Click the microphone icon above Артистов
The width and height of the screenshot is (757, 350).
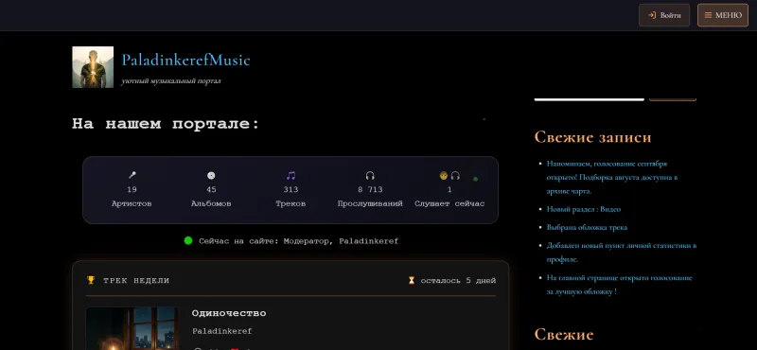pos(132,175)
